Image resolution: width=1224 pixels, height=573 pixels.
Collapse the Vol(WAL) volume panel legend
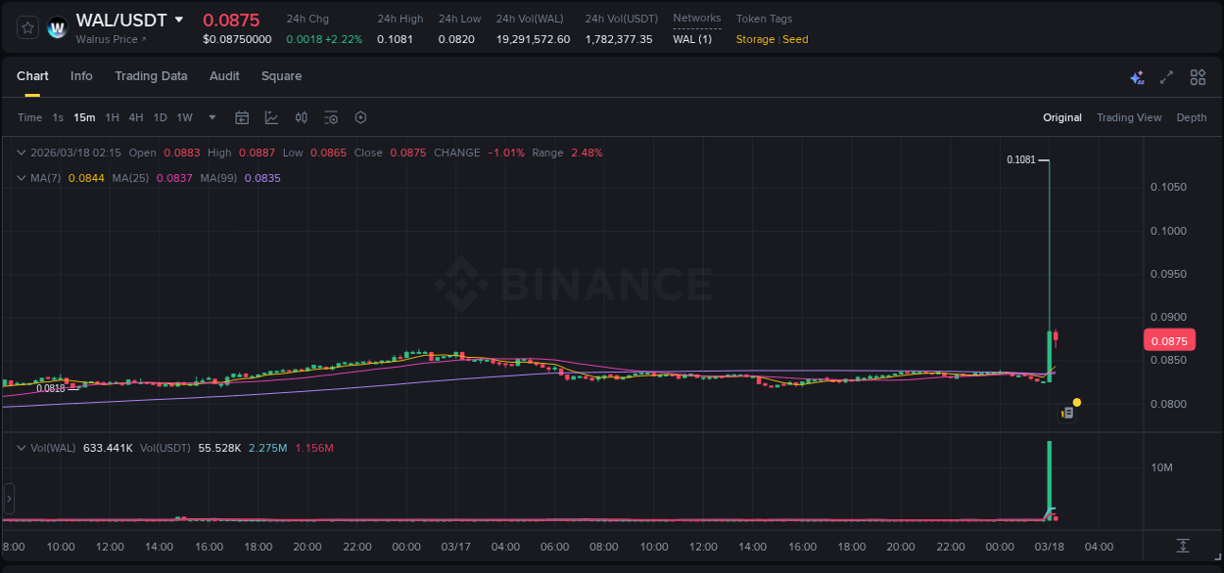click(21, 447)
